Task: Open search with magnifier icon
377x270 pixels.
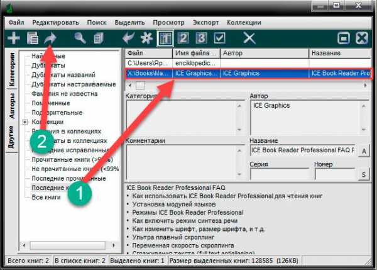Action: (80, 38)
